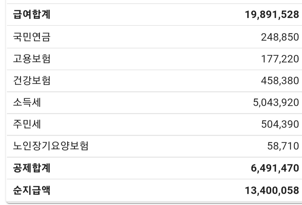Click the 공제합계 label
Image resolution: width=302 pixels, height=205 pixels.
tap(32, 168)
